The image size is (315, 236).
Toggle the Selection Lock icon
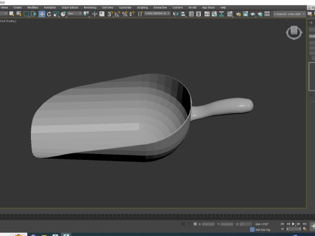pyautogui.click(x=189, y=224)
